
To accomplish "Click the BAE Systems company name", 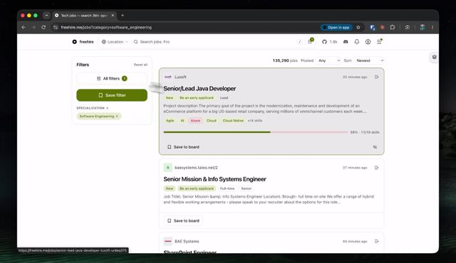I will (x=187, y=241).
